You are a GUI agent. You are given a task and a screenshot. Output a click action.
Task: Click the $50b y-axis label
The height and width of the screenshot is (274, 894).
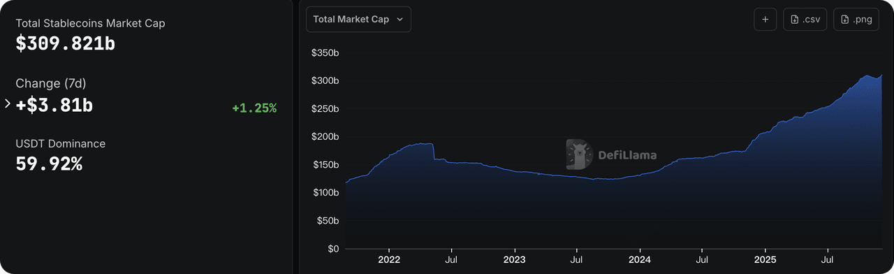[x=328, y=221]
